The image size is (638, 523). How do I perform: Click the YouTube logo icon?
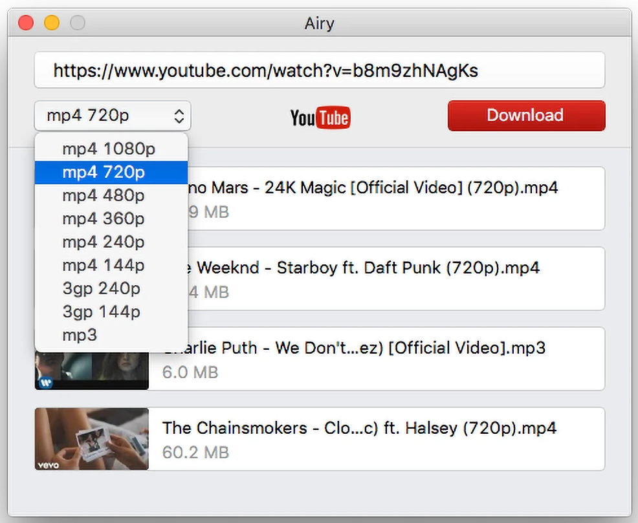[x=320, y=118]
